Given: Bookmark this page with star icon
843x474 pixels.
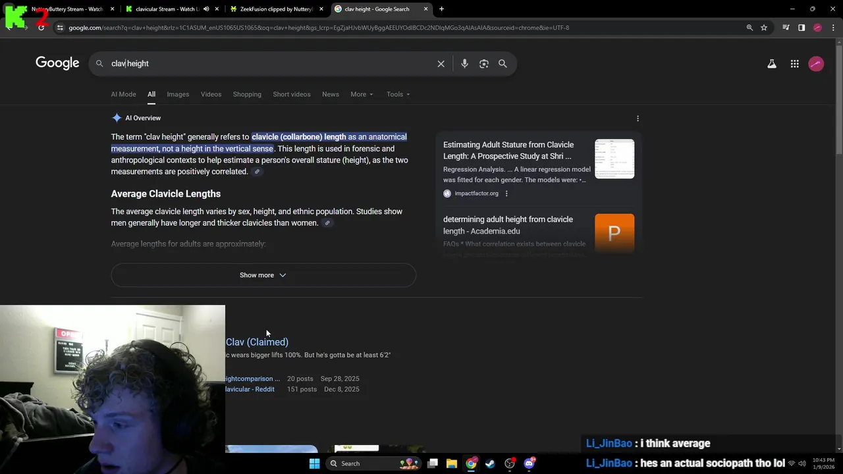Looking at the screenshot, I should click(x=764, y=28).
